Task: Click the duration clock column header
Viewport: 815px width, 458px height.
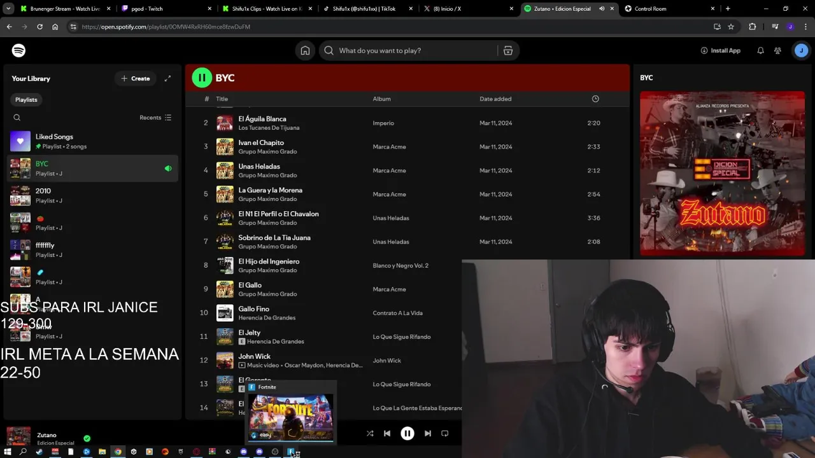Action: [595, 99]
